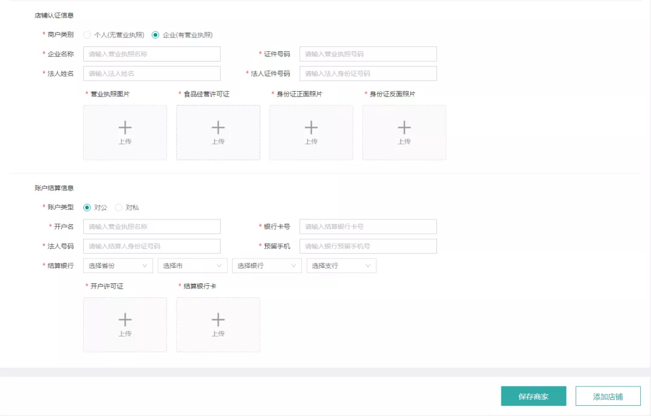This screenshot has width=651, height=416.
Task: Click the 开户许可证 upload plus icon
Action: [125, 320]
